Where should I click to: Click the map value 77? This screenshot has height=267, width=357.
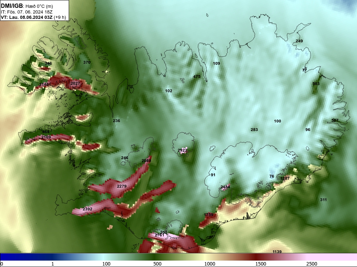305,70
